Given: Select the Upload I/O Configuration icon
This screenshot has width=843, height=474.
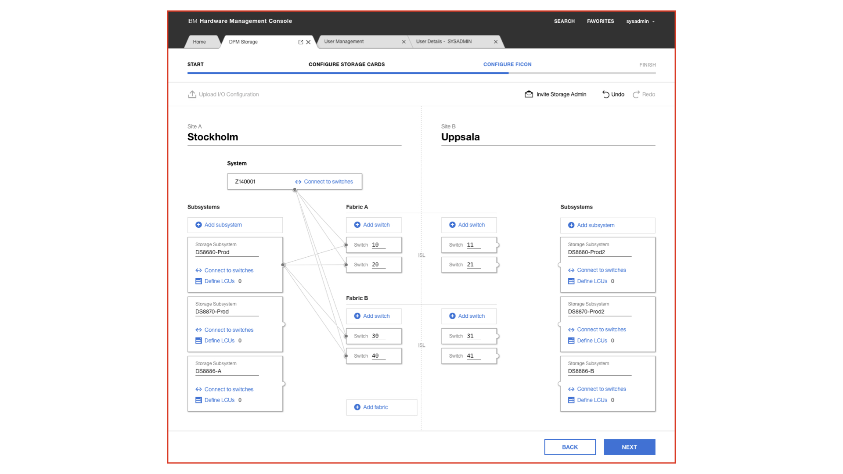Looking at the screenshot, I should [192, 94].
